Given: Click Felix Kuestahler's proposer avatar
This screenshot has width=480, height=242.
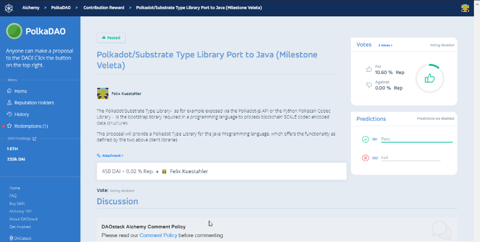Looking at the screenshot, I should [102, 93].
